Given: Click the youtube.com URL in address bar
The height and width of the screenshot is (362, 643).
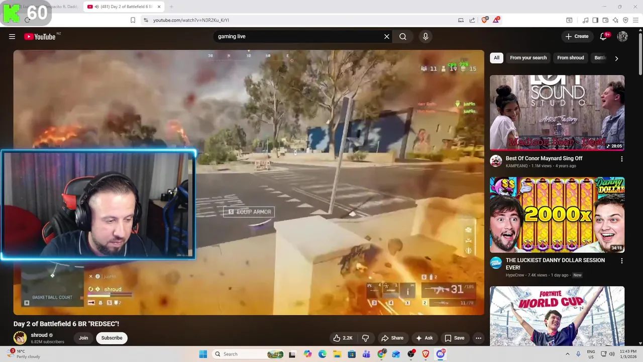Looking at the screenshot, I should 191,20.
